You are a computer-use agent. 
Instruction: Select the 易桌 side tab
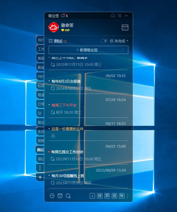point(40,95)
